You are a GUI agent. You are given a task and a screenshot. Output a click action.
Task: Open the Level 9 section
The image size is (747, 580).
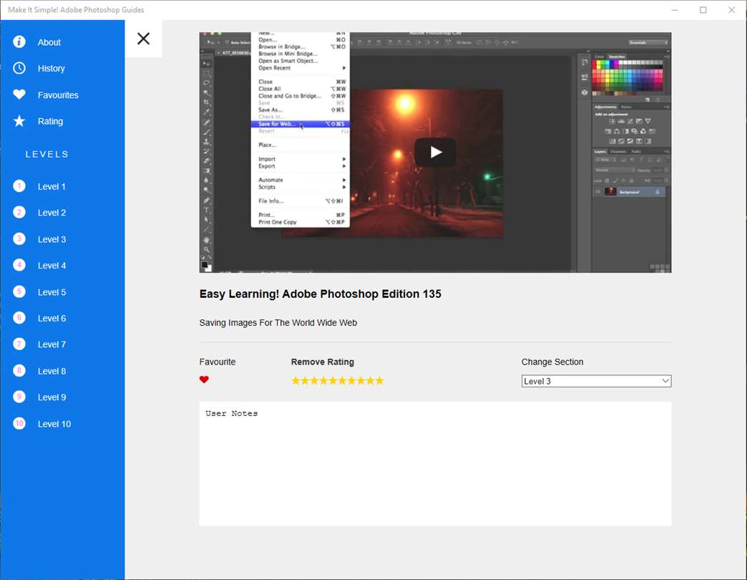click(x=52, y=397)
